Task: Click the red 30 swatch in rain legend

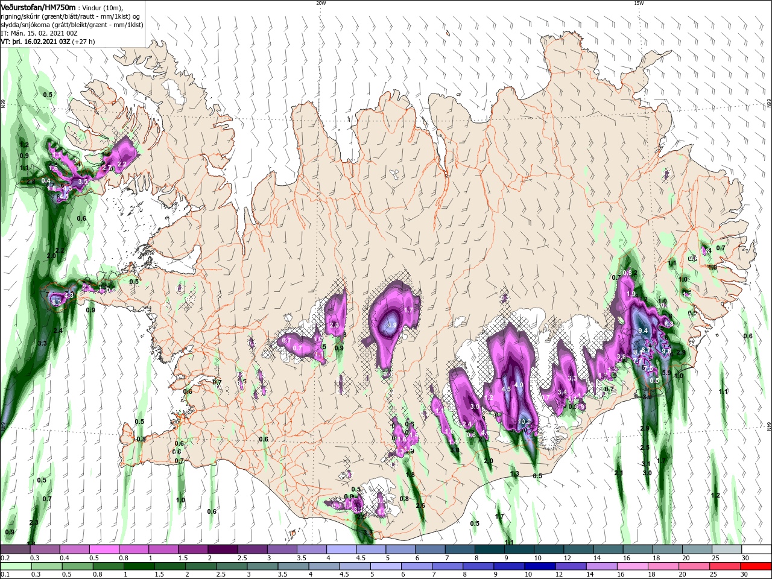Action: click(756, 566)
